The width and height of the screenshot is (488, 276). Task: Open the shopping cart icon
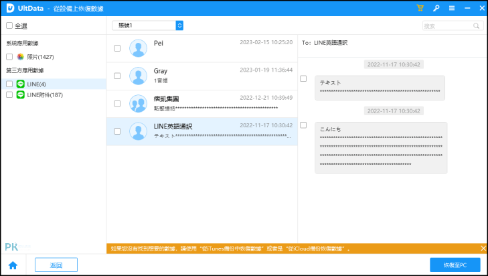point(420,8)
